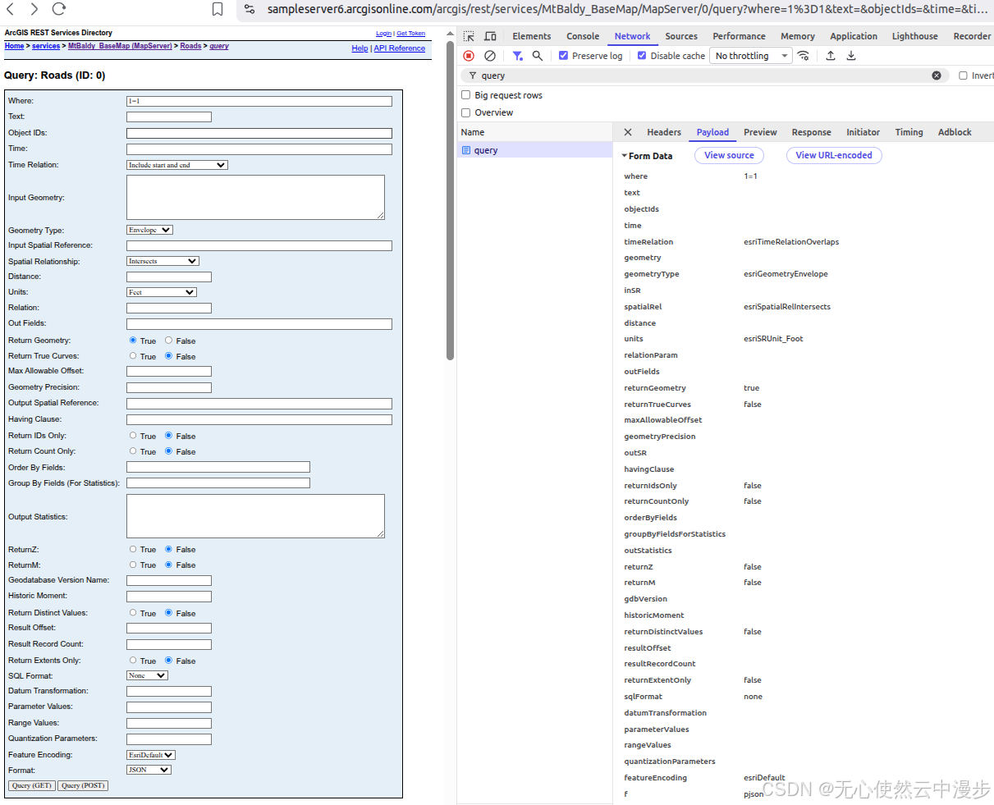This screenshot has width=994, height=805.
Task: Open the Spatial Relationship dropdown
Action: (x=163, y=261)
